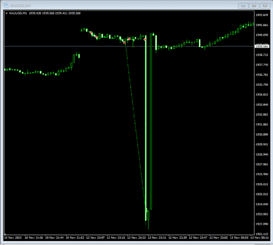Click the OHLC values in chart header
The width and height of the screenshot is (273, 245).
tap(55, 13)
